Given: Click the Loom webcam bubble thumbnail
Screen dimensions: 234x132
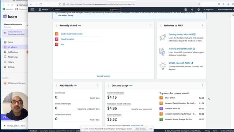Looking at the screenshot, I should pos(15,106).
